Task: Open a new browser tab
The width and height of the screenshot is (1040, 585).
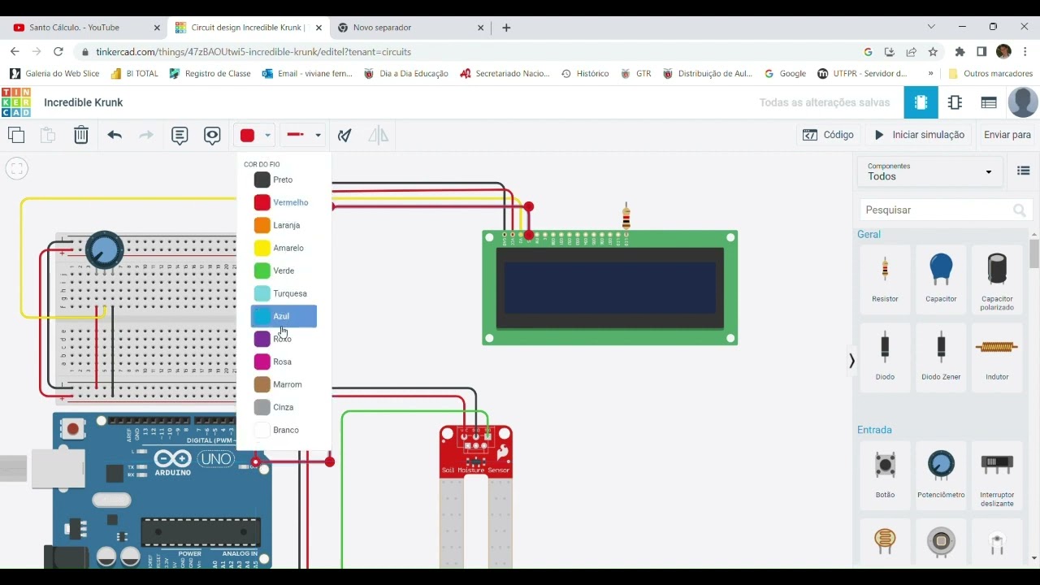Action: (x=506, y=28)
